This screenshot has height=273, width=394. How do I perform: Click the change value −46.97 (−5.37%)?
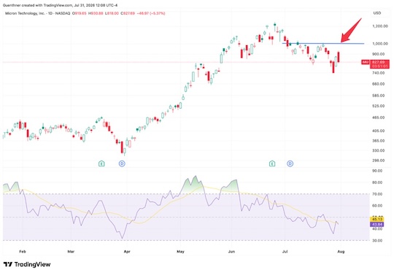point(151,13)
